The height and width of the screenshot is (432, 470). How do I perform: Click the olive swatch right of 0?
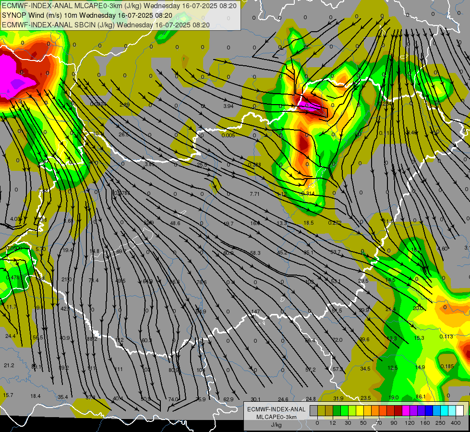click(322, 410)
